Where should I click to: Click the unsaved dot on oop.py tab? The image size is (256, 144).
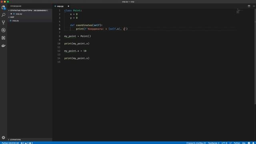click(x=68, y=6)
